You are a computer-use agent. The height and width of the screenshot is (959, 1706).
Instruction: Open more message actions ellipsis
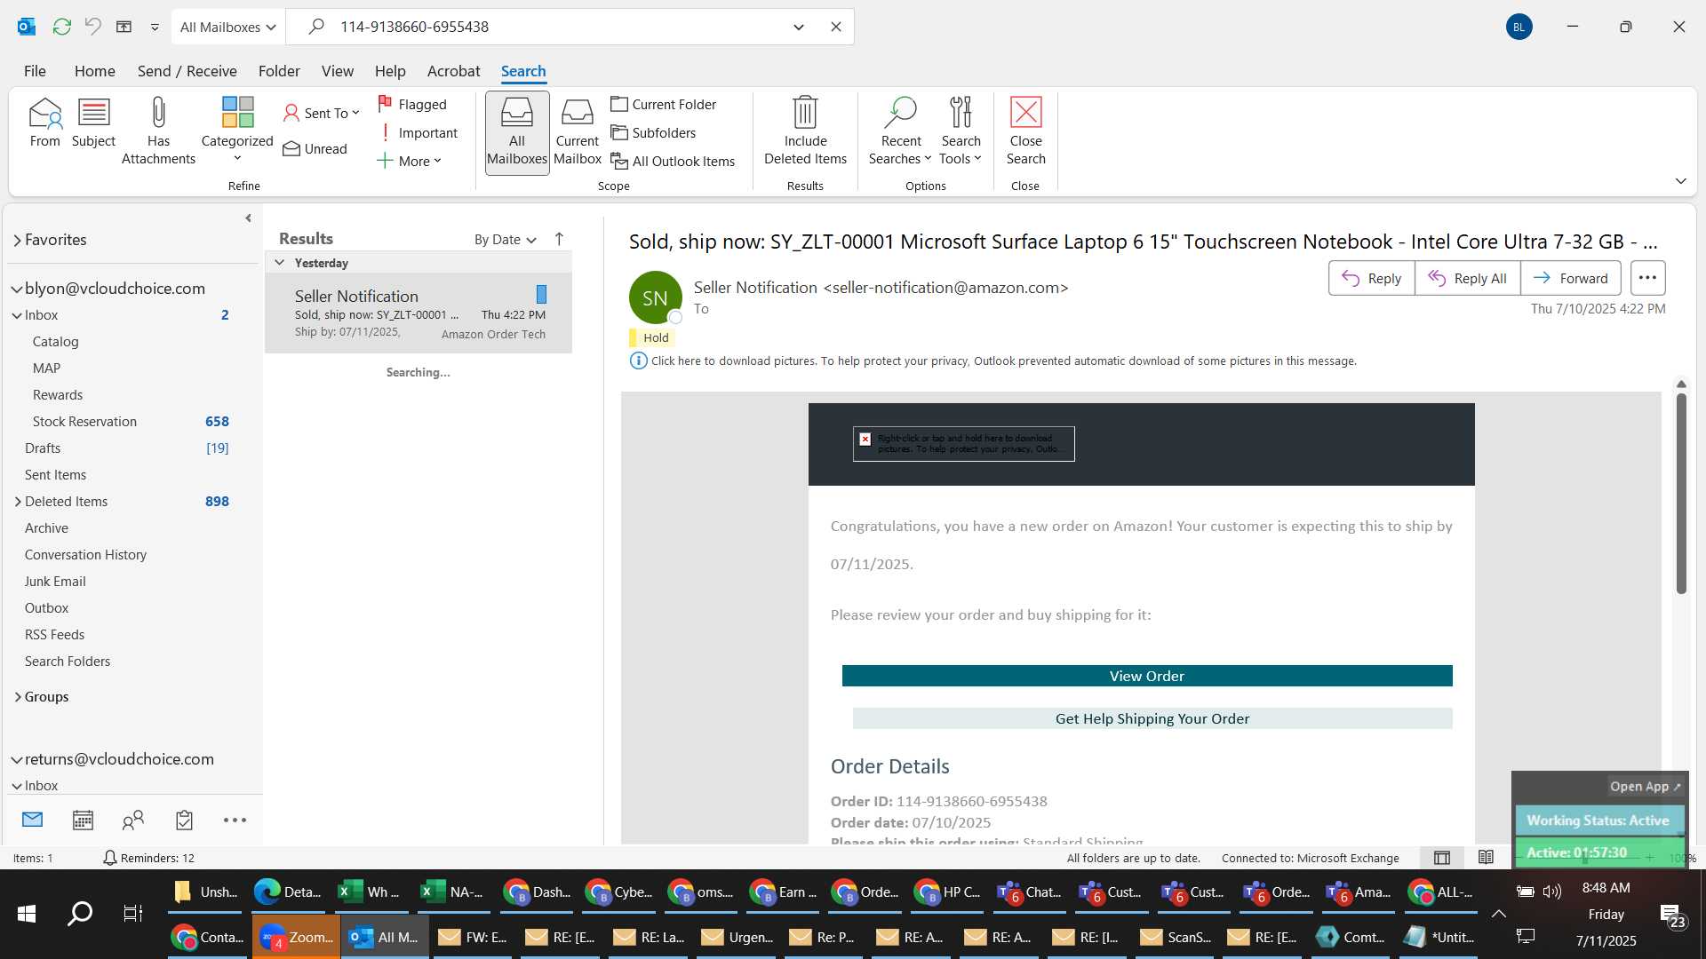click(1647, 278)
